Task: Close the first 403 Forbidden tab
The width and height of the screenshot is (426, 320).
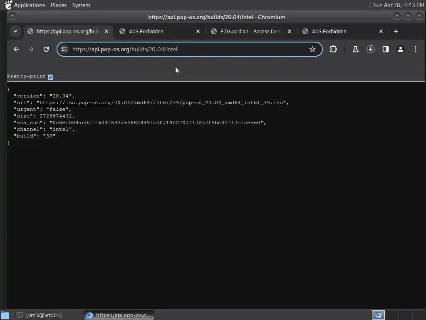Action: pos(198,31)
